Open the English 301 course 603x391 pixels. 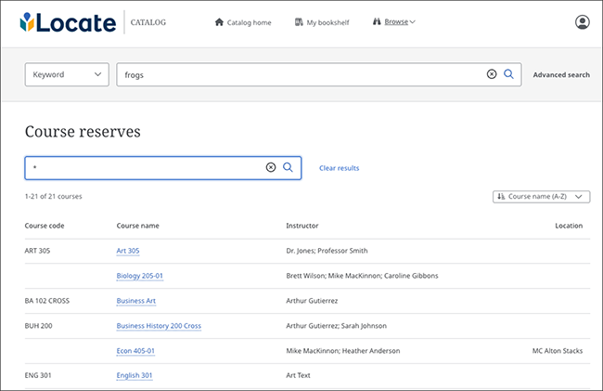(x=135, y=375)
